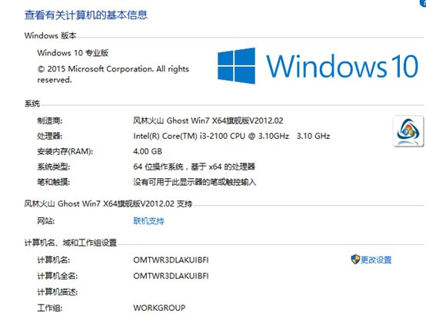Viewport: 426px width, 317px height.
Task: Select the full name value beside 计算机全名
Action: tap(171, 276)
